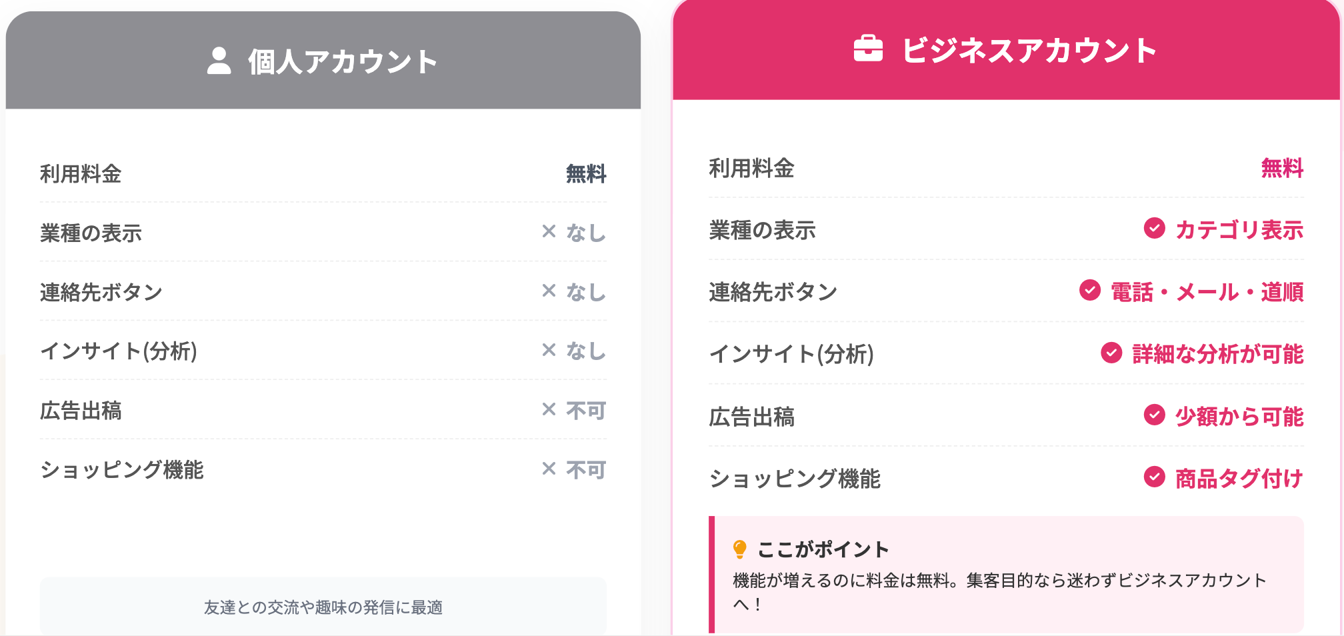The height and width of the screenshot is (636, 1344).
Task: Click the X icon in personal 連絡先ボタン row
Action: [549, 291]
